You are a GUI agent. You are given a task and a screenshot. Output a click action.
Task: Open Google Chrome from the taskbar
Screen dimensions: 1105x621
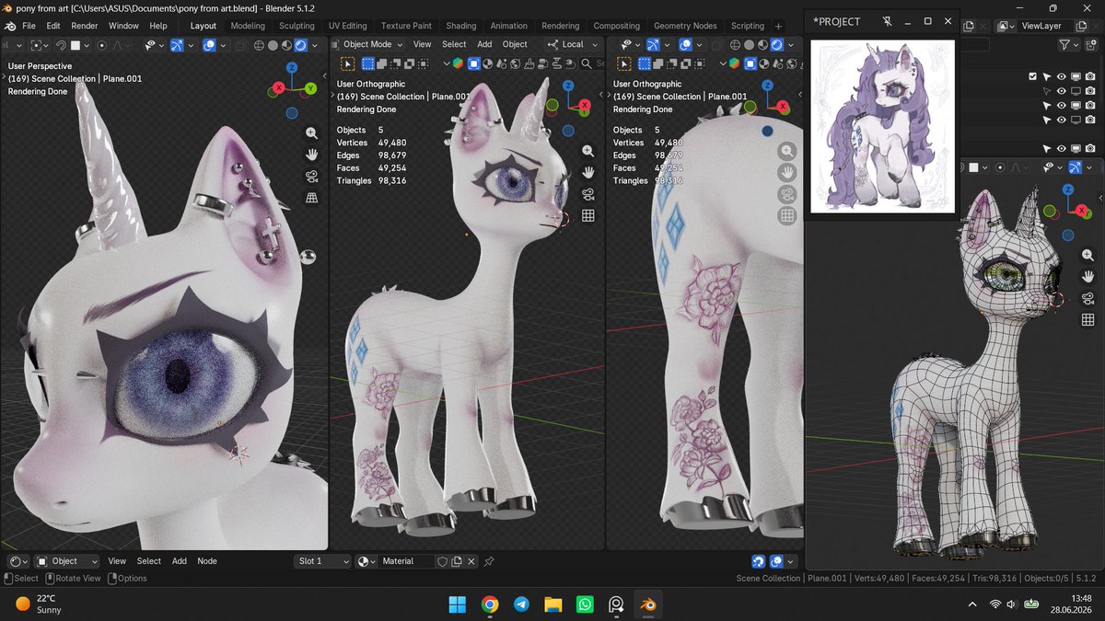click(x=490, y=604)
